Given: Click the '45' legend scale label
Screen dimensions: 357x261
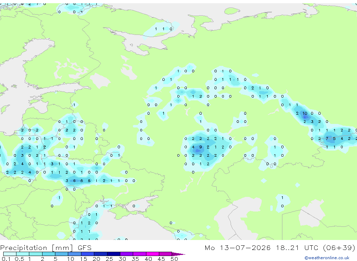Looking at the screenshot, I should pos(161,259).
